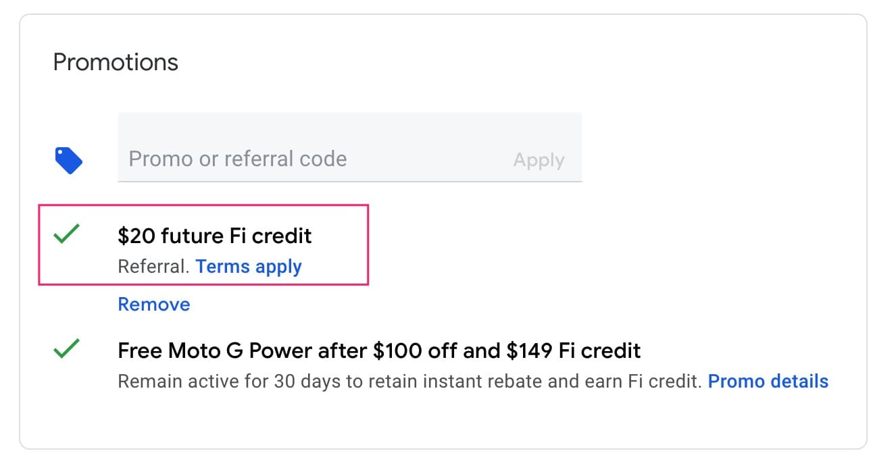Click the tag icon left of the promo field
896x470 pixels.
pyautogui.click(x=68, y=160)
